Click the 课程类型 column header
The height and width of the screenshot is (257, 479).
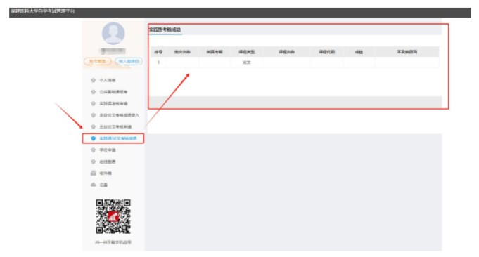pos(246,52)
